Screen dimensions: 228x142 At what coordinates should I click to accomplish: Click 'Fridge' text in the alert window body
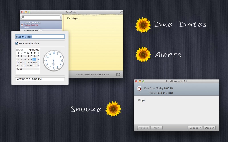coord(141,100)
